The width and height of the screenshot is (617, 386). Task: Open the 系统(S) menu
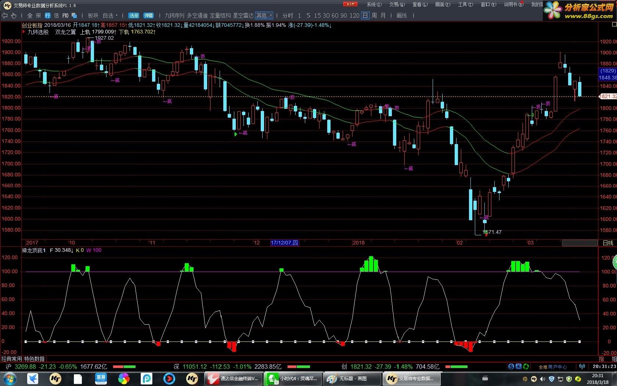point(374,4)
